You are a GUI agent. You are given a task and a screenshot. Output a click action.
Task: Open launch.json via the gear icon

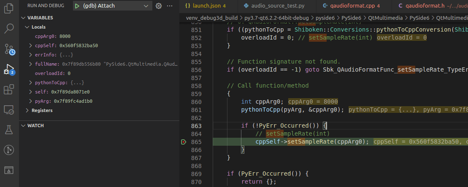point(159,6)
